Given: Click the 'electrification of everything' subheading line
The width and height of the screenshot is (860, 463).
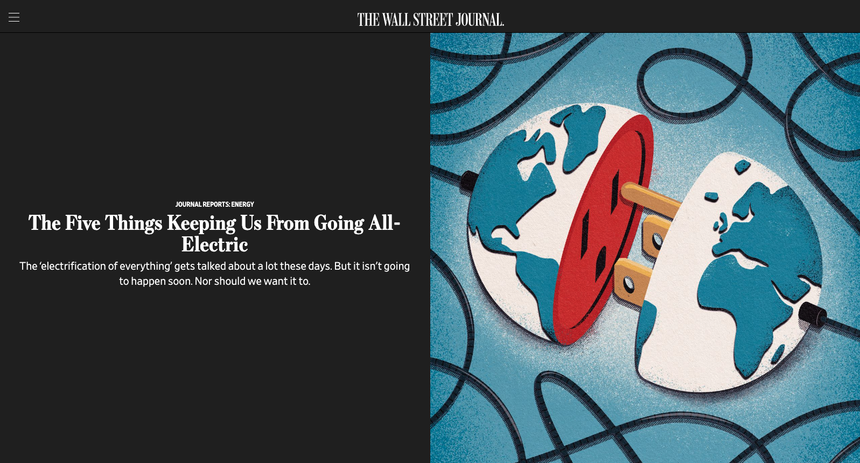Looking at the screenshot, I should click(214, 266).
